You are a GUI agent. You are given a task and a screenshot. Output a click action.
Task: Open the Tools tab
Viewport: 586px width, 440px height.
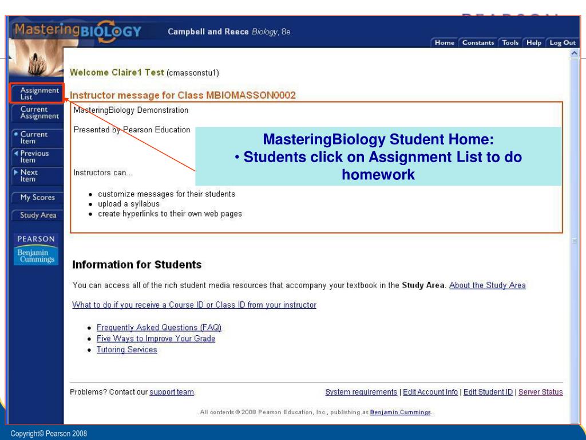point(510,42)
